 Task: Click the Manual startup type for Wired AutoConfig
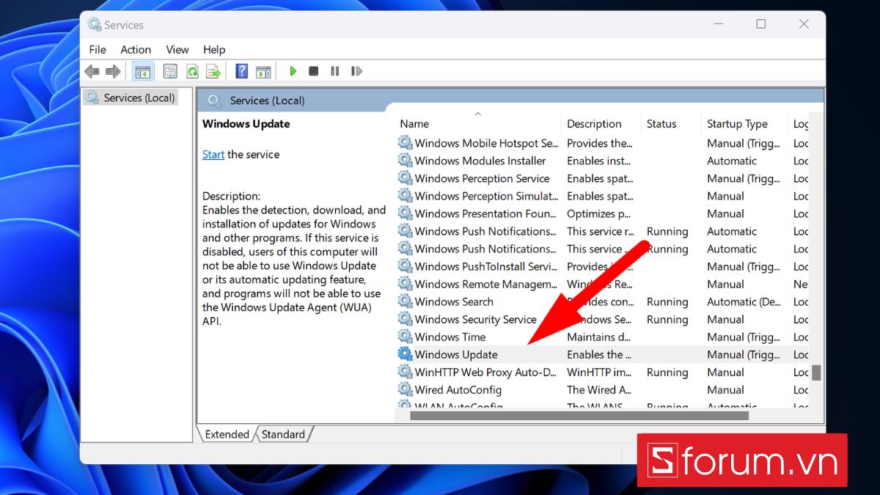[725, 389]
